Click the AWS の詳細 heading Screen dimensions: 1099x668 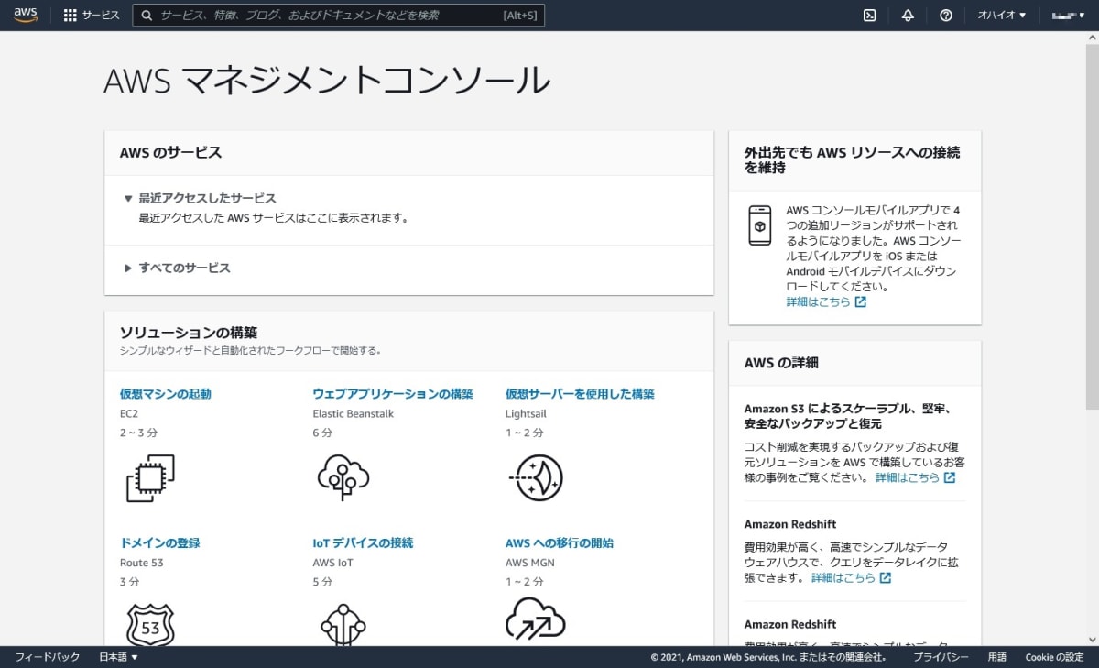coord(781,363)
